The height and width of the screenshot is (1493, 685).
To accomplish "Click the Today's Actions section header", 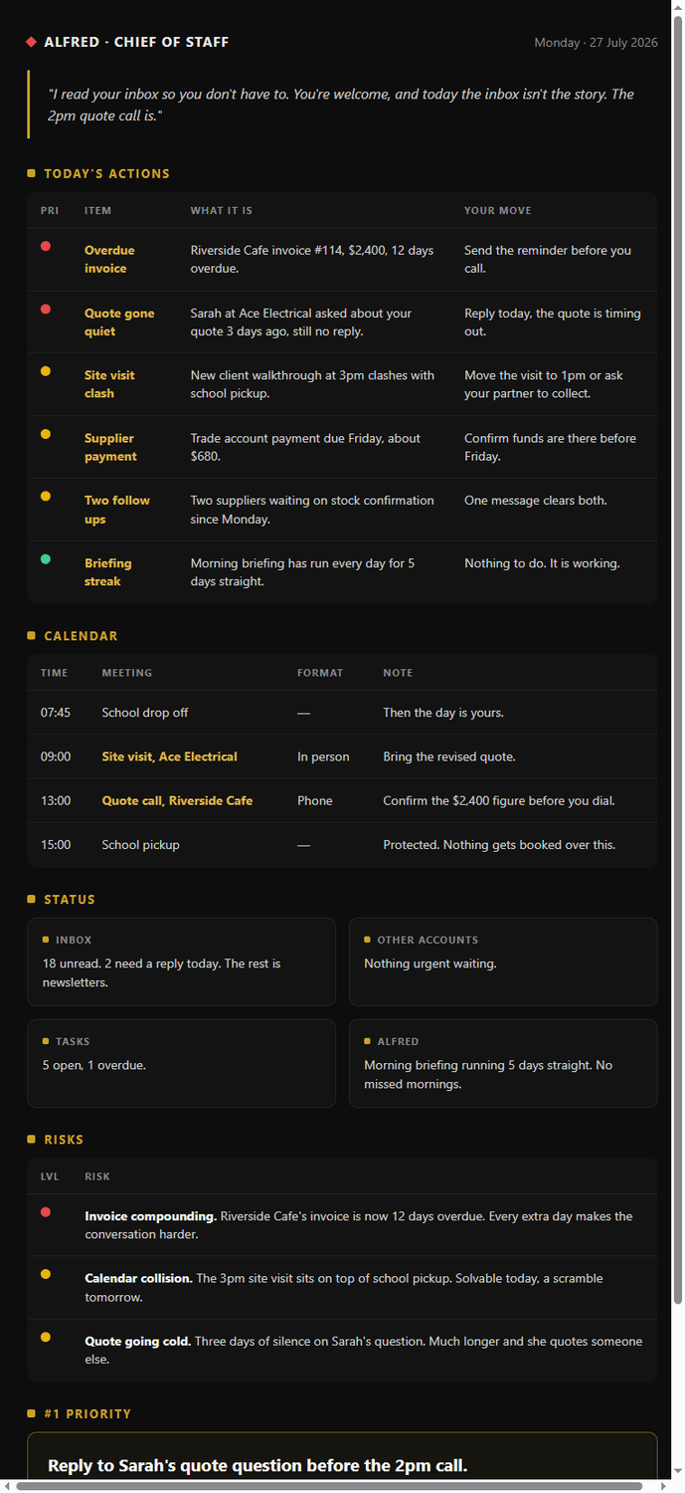I will (106, 174).
